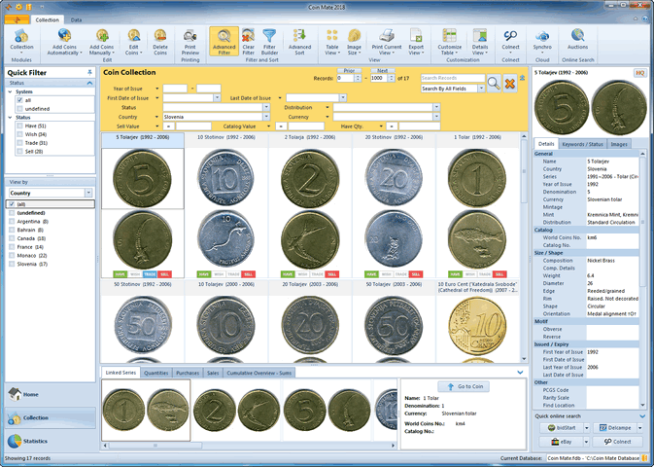Viewport: 654px width, 467px height.
Task: Switch to the Data ribbon tab
Action: (76, 19)
